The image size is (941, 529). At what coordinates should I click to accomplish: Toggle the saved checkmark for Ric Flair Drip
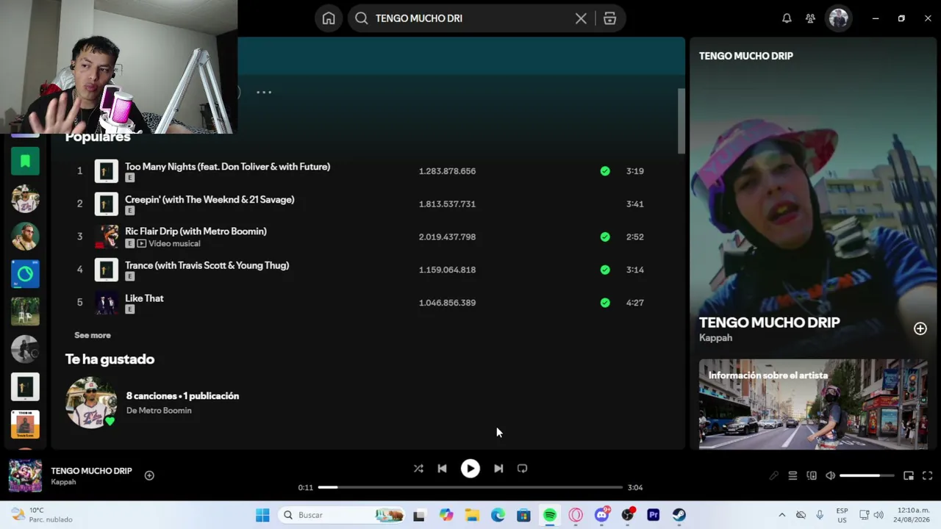coord(605,237)
